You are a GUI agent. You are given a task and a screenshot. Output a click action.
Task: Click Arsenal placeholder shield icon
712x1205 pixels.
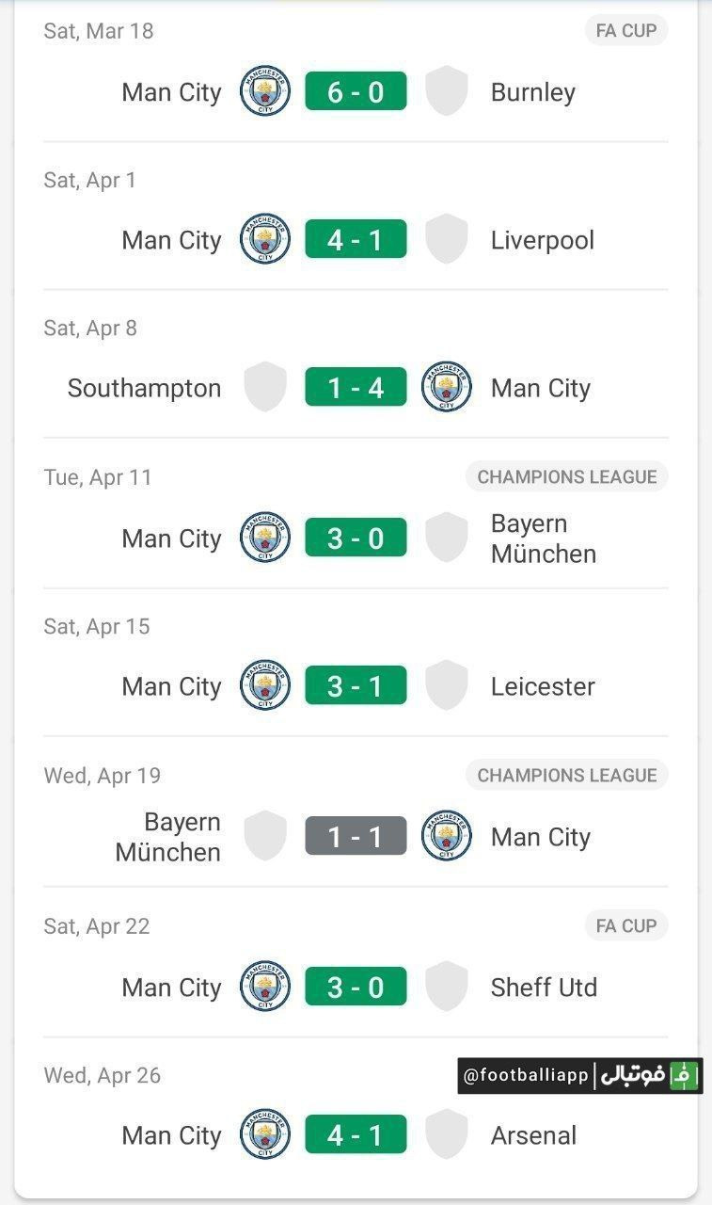point(447,1134)
